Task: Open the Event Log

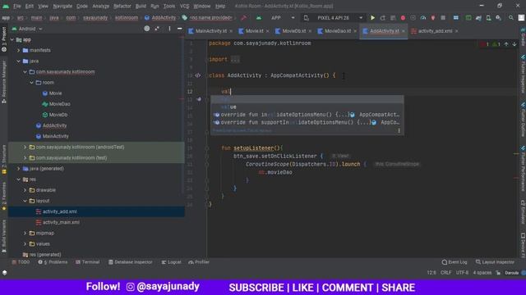Action: (454, 262)
